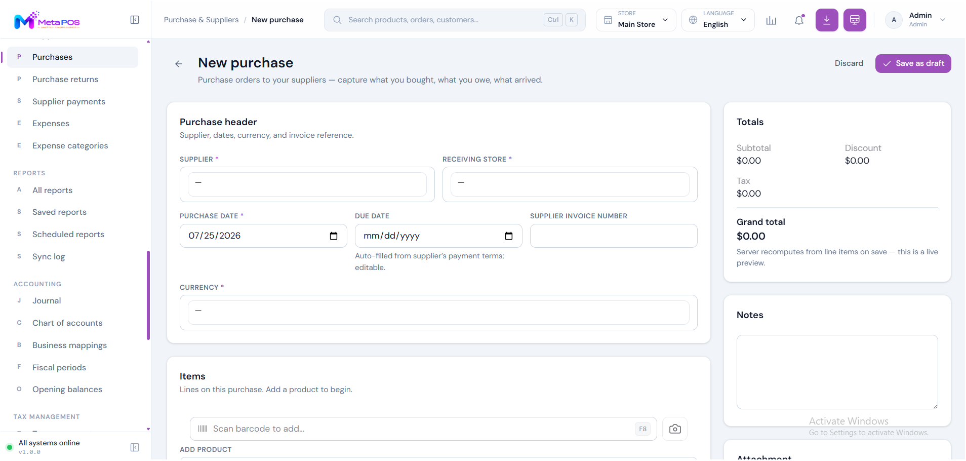The height and width of the screenshot is (461, 966).
Task: Open the English language dropdown
Action: 718,20
